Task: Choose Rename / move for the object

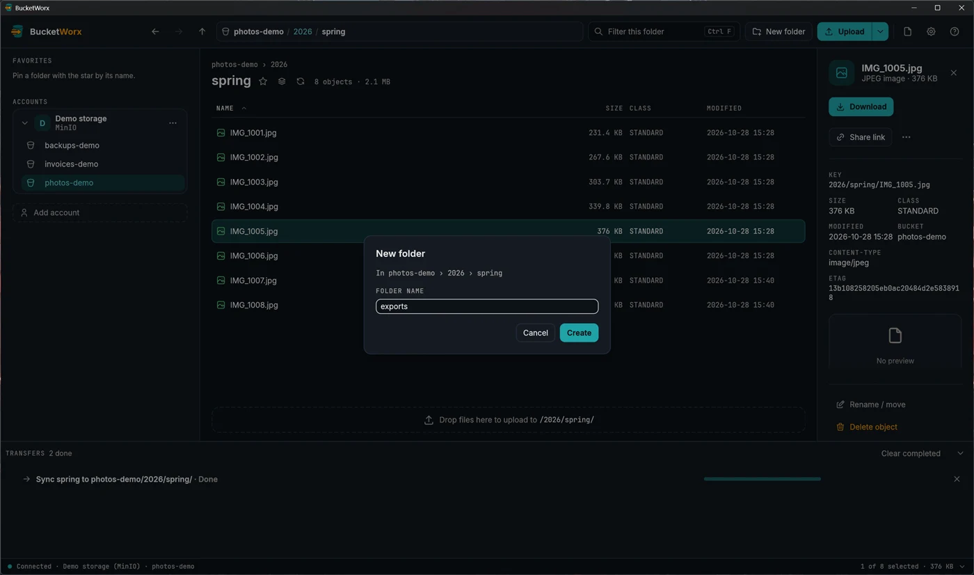Action: (870, 404)
